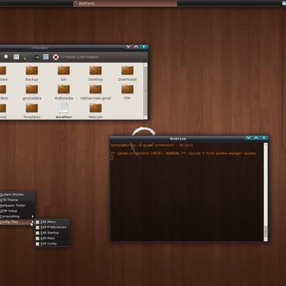
Task: Switch to the ROXTerm taskbar entry
Action: [125, 4]
